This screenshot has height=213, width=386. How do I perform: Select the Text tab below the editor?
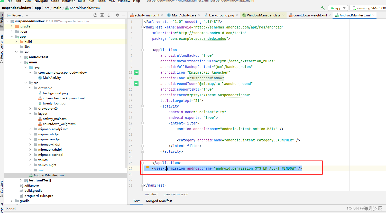coord(136,201)
